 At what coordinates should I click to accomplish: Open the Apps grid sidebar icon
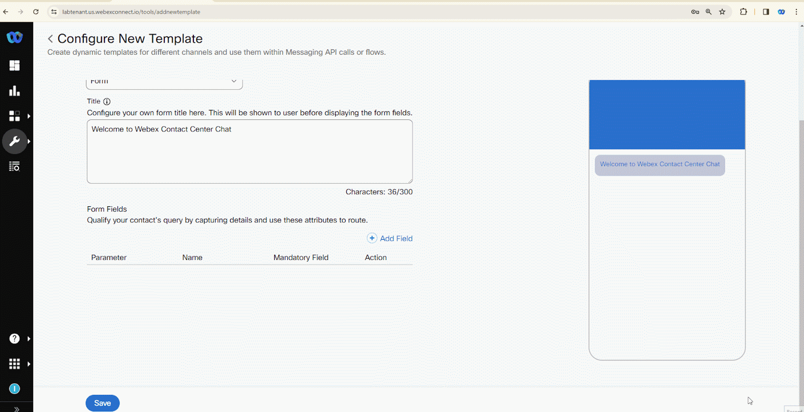[15, 116]
